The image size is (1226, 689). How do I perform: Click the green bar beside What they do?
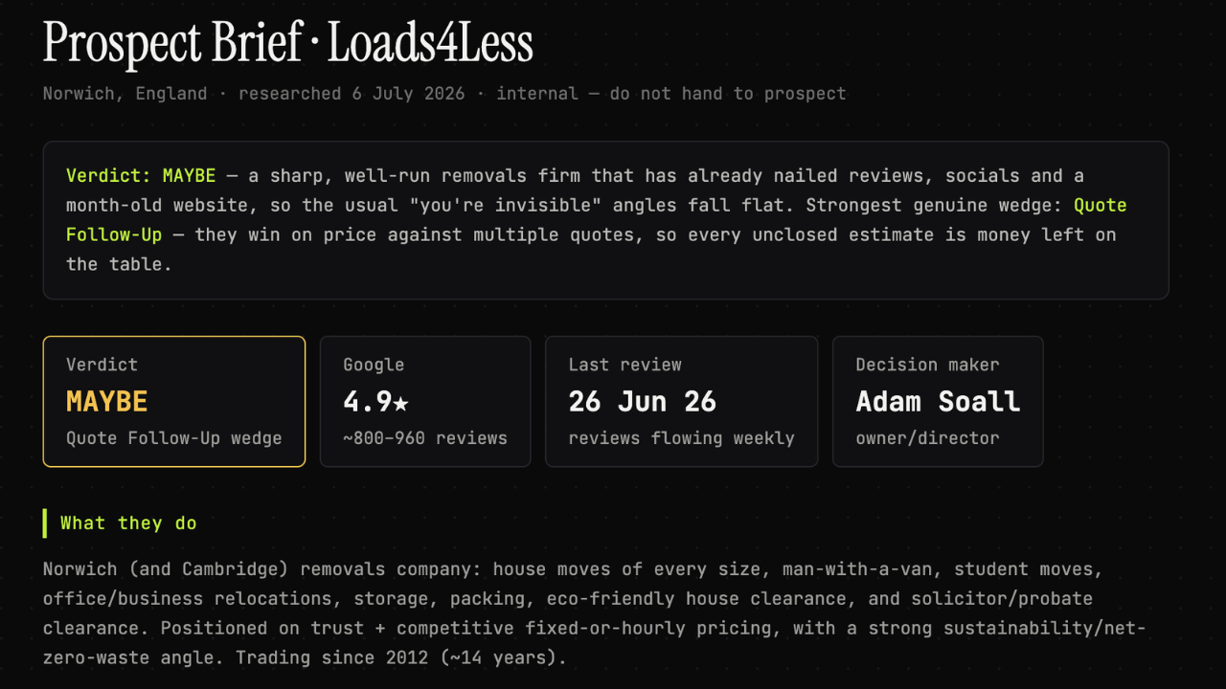point(45,523)
